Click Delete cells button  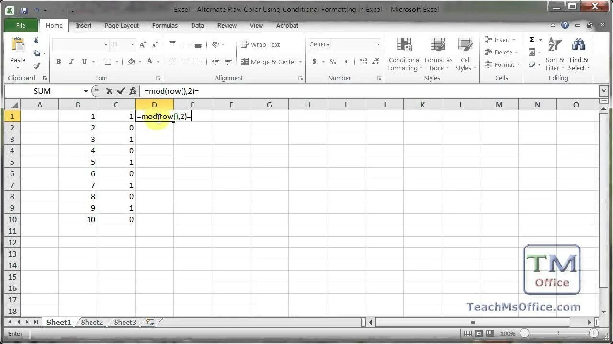click(x=501, y=52)
